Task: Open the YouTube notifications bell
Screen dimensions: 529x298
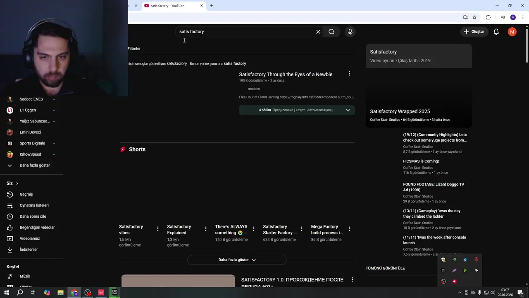Action: click(x=496, y=32)
